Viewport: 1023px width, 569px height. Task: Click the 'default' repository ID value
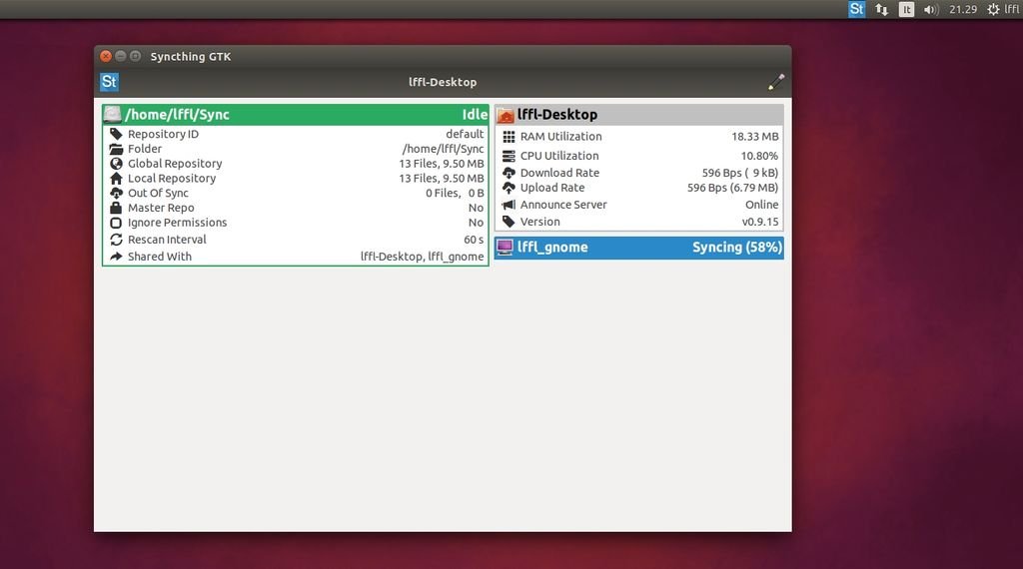pyautogui.click(x=465, y=135)
